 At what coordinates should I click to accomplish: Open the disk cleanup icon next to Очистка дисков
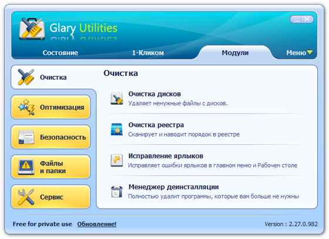[117, 98]
